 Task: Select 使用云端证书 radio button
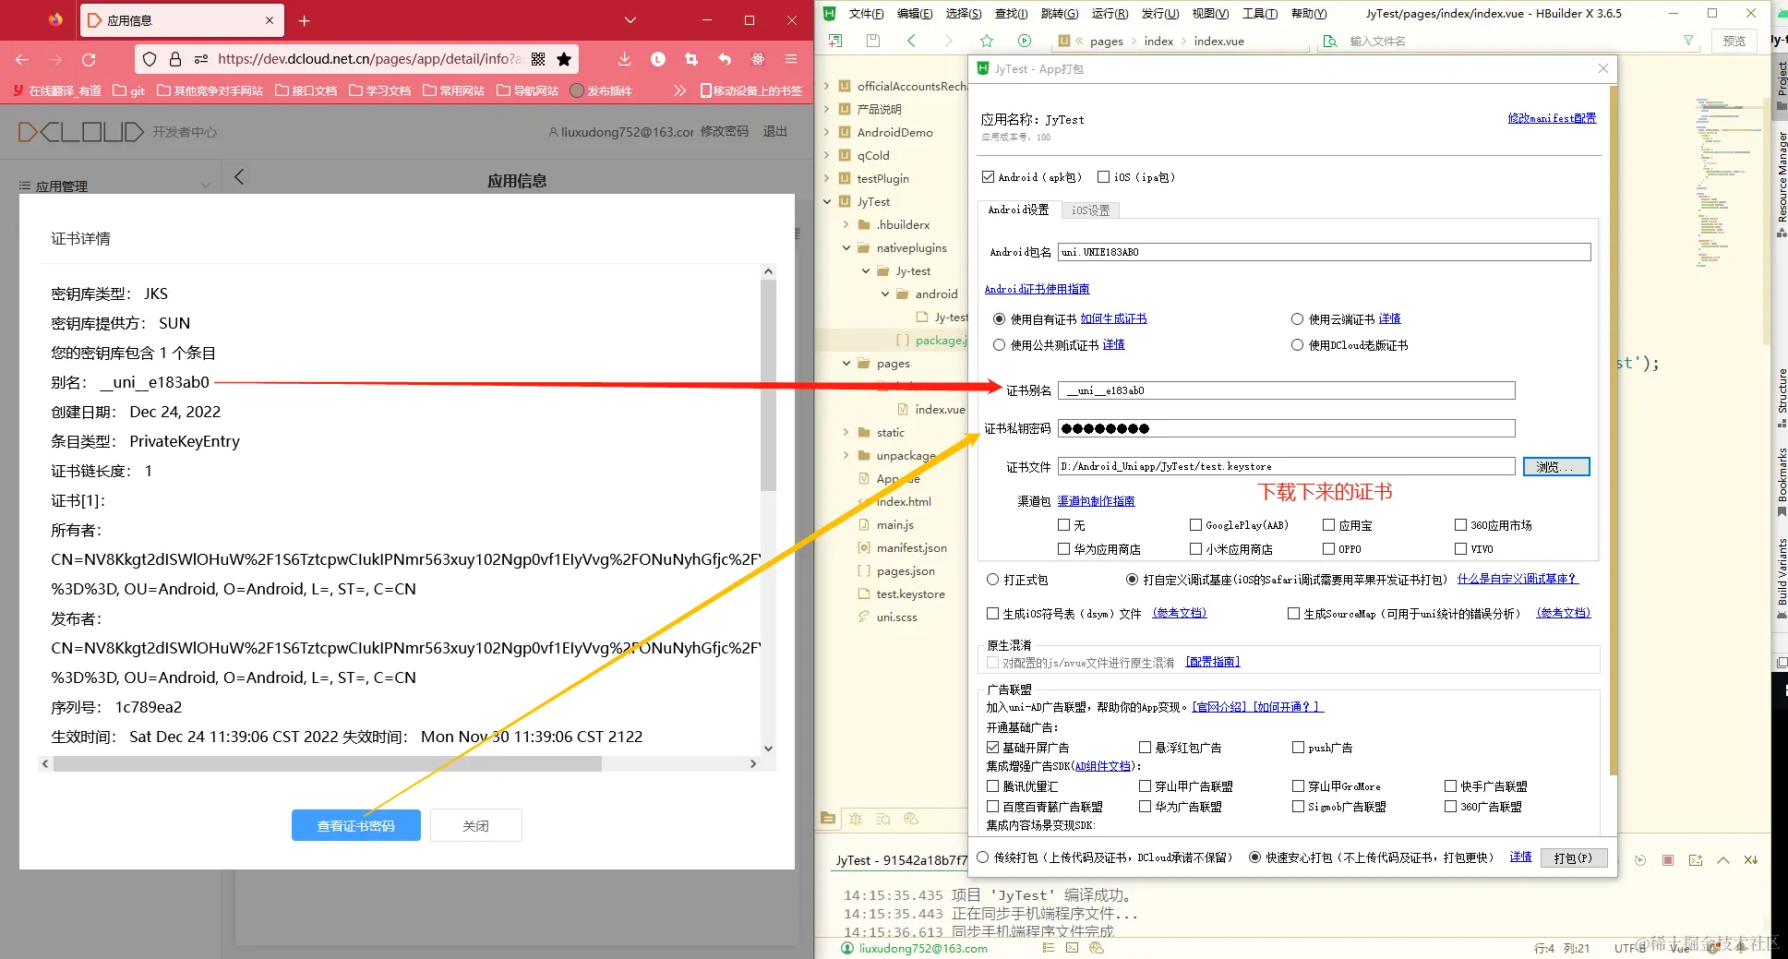point(1297,319)
